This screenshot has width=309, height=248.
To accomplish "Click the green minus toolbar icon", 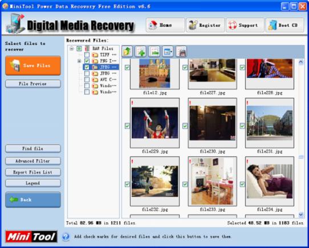I will tap(154, 52).
